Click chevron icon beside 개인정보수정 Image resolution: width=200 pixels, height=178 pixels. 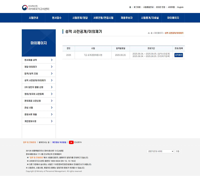coord(52,121)
